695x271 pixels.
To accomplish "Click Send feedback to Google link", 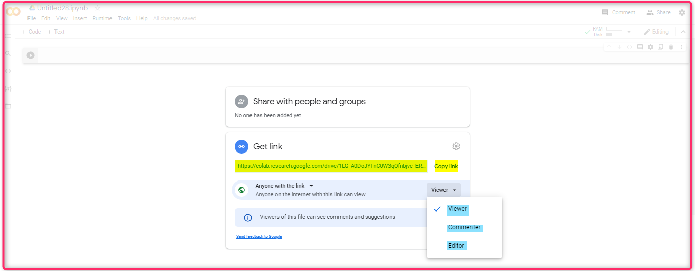I will (x=259, y=236).
